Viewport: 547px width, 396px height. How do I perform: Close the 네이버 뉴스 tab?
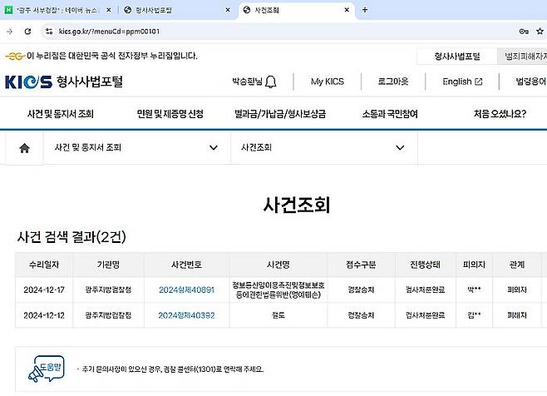109,10
